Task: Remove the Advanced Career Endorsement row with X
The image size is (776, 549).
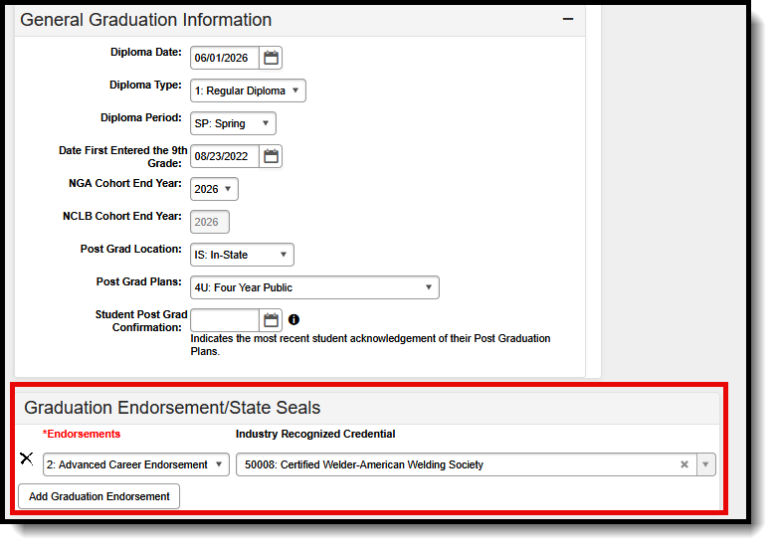Action: tap(27, 458)
